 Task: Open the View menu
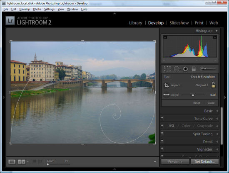coord(61,9)
